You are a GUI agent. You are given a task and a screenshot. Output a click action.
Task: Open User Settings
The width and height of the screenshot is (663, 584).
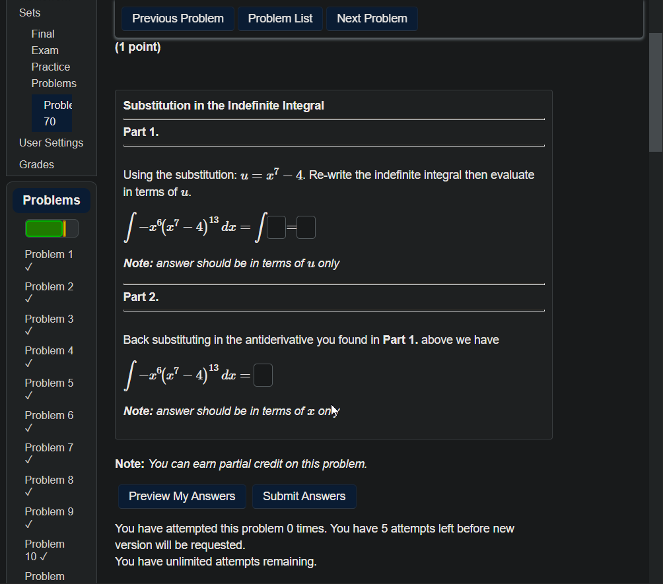51,143
